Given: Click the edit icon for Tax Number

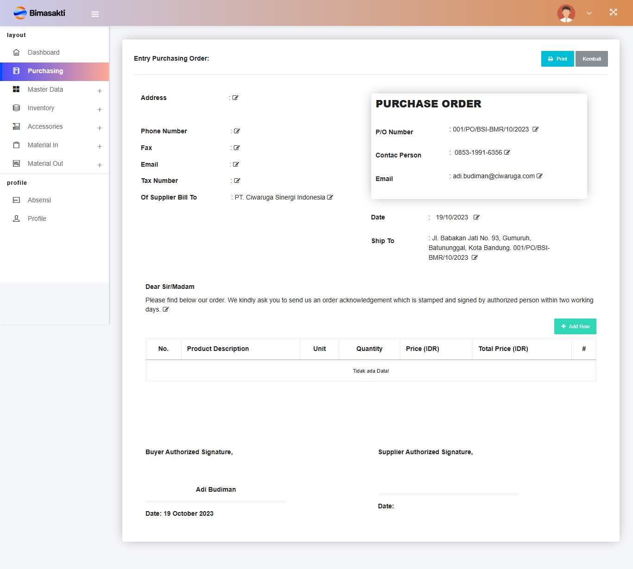Looking at the screenshot, I should [237, 181].
